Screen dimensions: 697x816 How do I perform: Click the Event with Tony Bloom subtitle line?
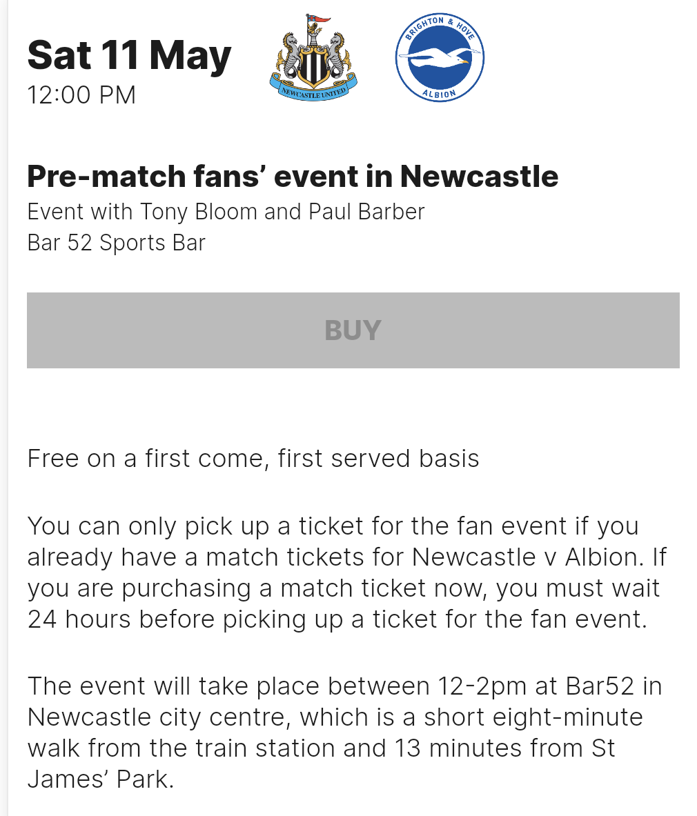(x=226, y=212)
